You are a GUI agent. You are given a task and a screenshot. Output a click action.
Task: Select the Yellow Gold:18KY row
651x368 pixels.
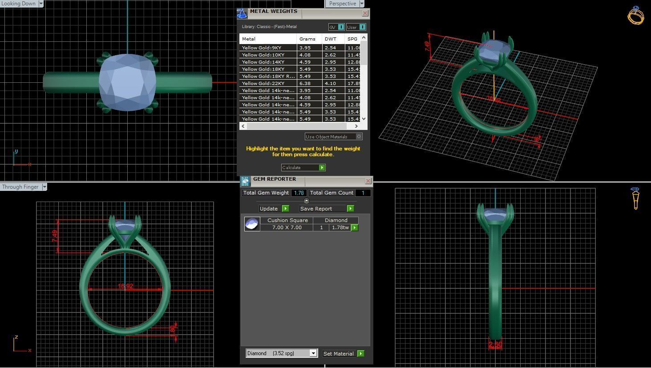[300, 69]
